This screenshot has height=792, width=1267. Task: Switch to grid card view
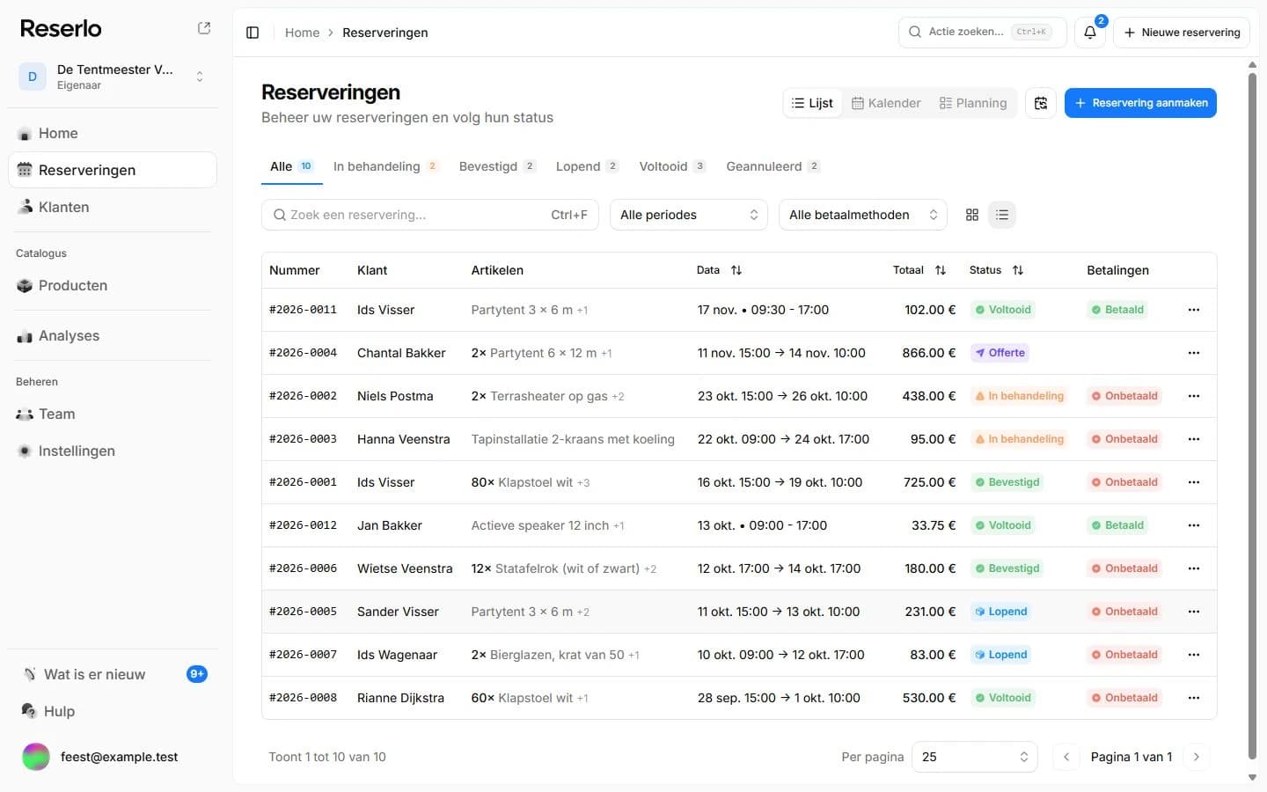(x=972, y=215)
